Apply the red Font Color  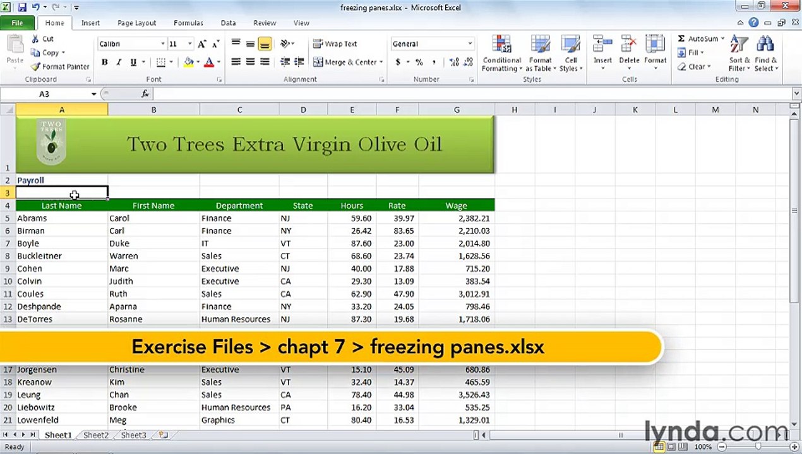(x=209, y=62)
